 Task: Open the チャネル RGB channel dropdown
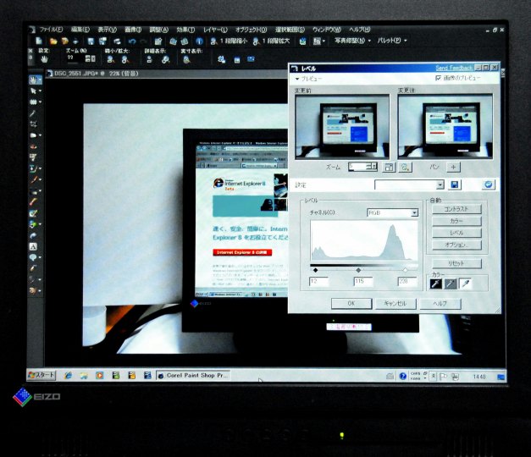[414, 213]
